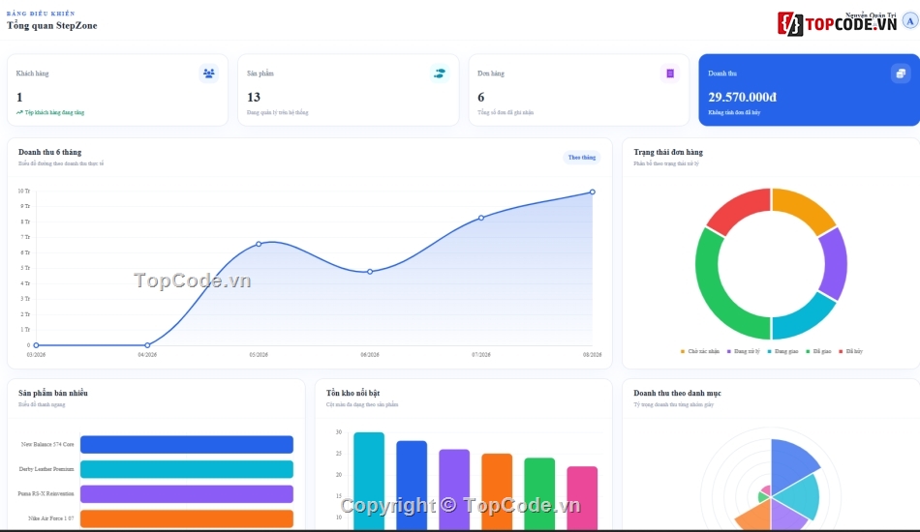Click the tallest cyan stock column
920x532 pixels.
369,481
